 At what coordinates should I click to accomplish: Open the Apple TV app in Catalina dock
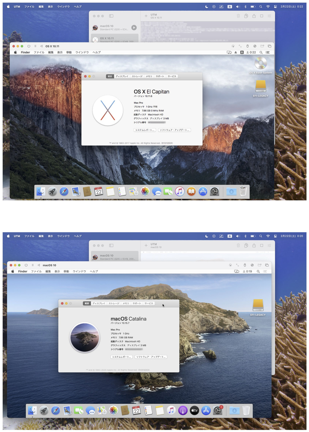pyautogui.click(x=194, y=410)
